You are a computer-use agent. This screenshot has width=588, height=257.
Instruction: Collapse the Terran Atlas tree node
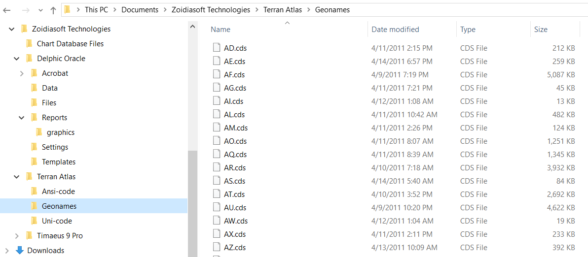(16, 177)
